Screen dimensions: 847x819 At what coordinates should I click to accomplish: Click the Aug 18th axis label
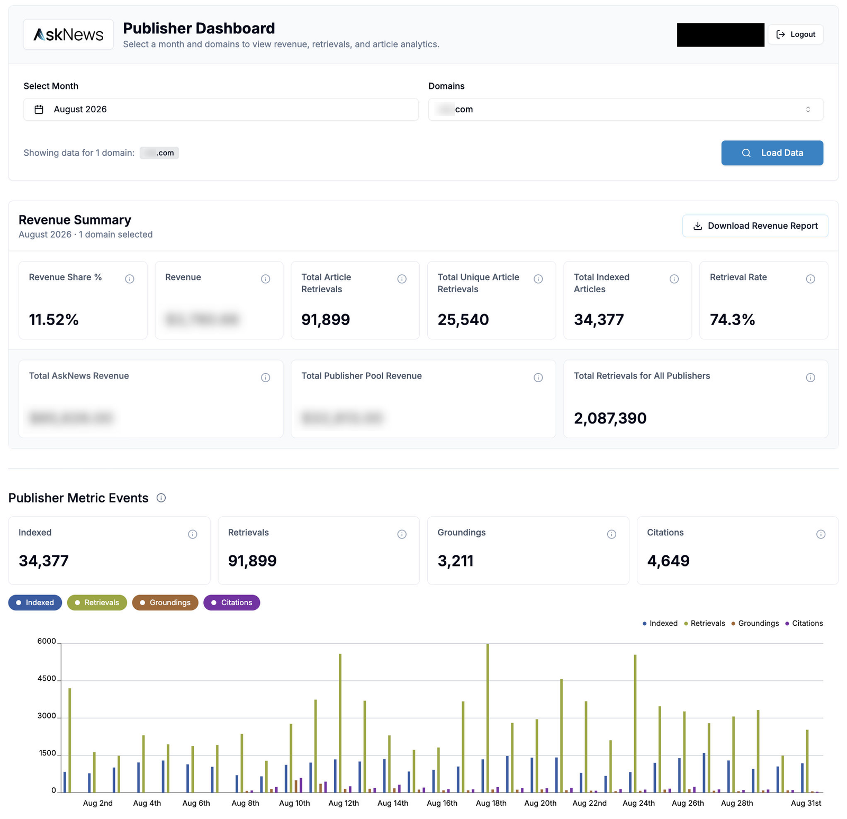(491, 803)
